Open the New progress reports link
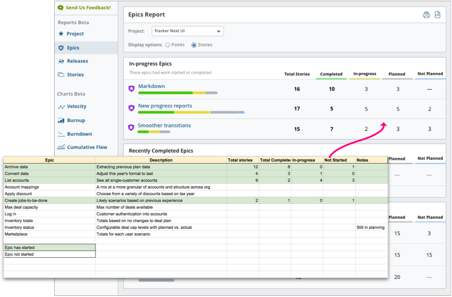 [x=165, y=106]
